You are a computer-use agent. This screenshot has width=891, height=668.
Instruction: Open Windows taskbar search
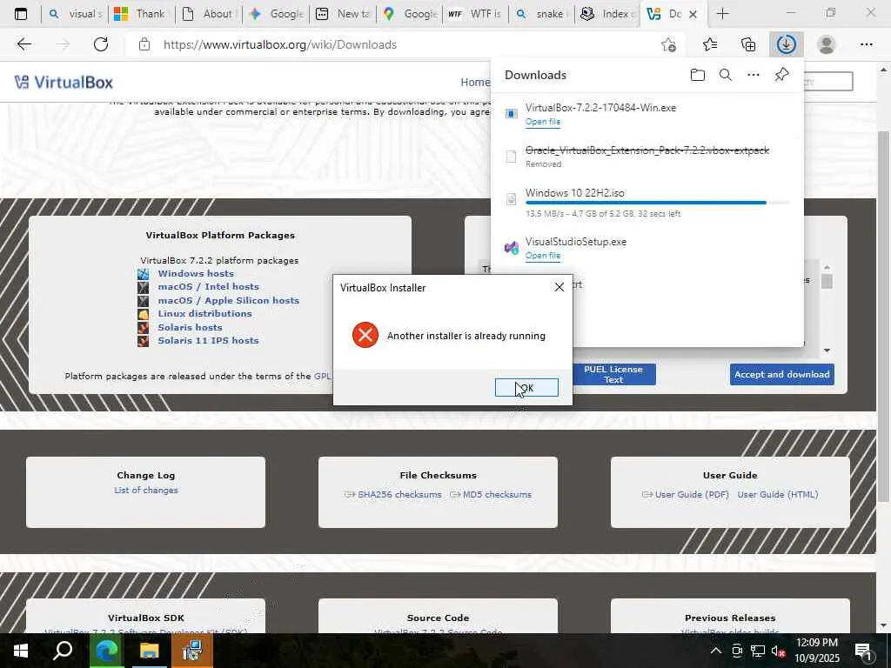(63, 651)
